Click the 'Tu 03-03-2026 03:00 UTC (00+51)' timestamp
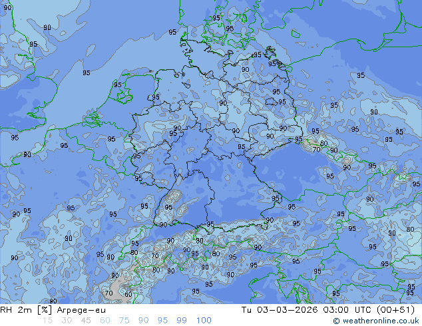The width and height of the screenshot is (422, 326). click(328, 310)
